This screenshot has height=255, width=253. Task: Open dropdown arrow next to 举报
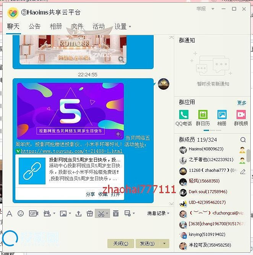click(212, 9)
